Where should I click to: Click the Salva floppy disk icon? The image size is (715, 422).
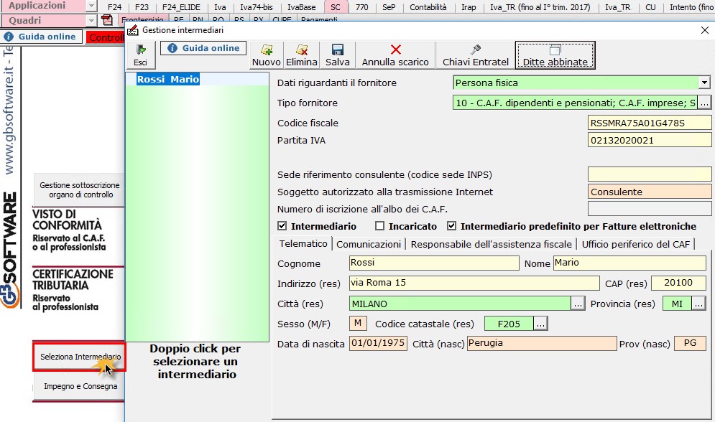click(x=338, y=50)
